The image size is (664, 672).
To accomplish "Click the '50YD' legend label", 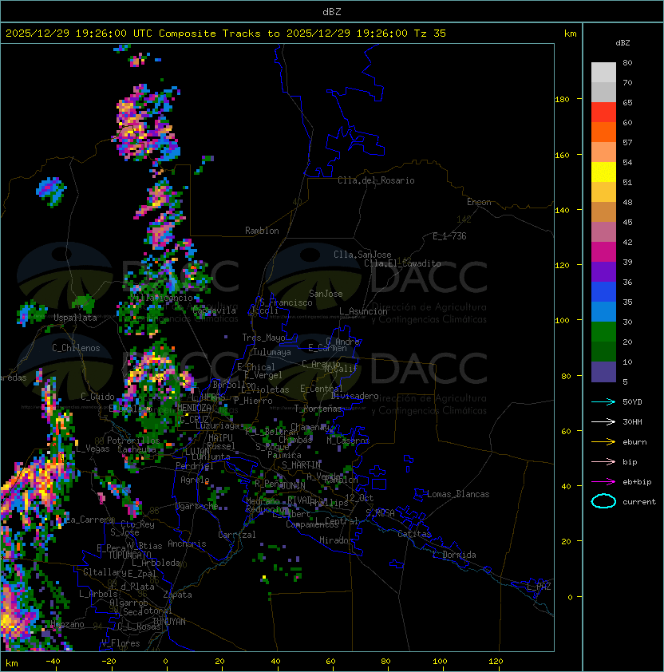I will [x=632, y=401].
